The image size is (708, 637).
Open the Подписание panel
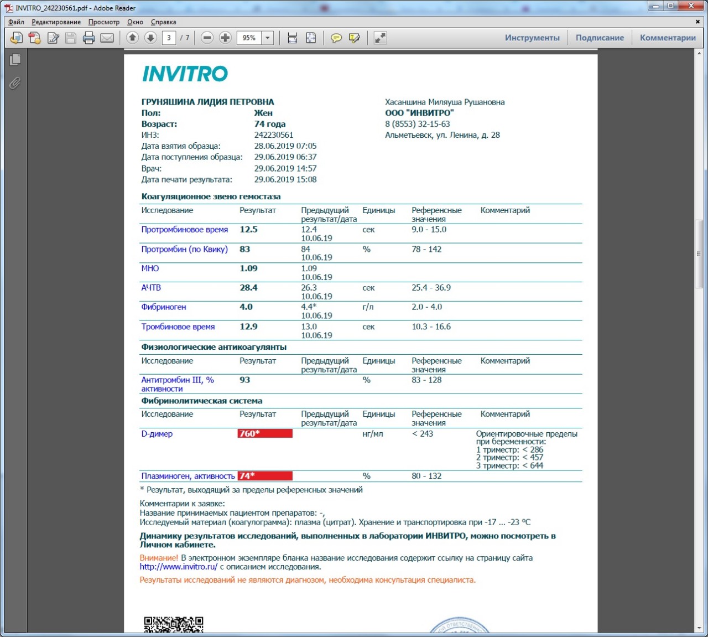(x=600, y=38)
